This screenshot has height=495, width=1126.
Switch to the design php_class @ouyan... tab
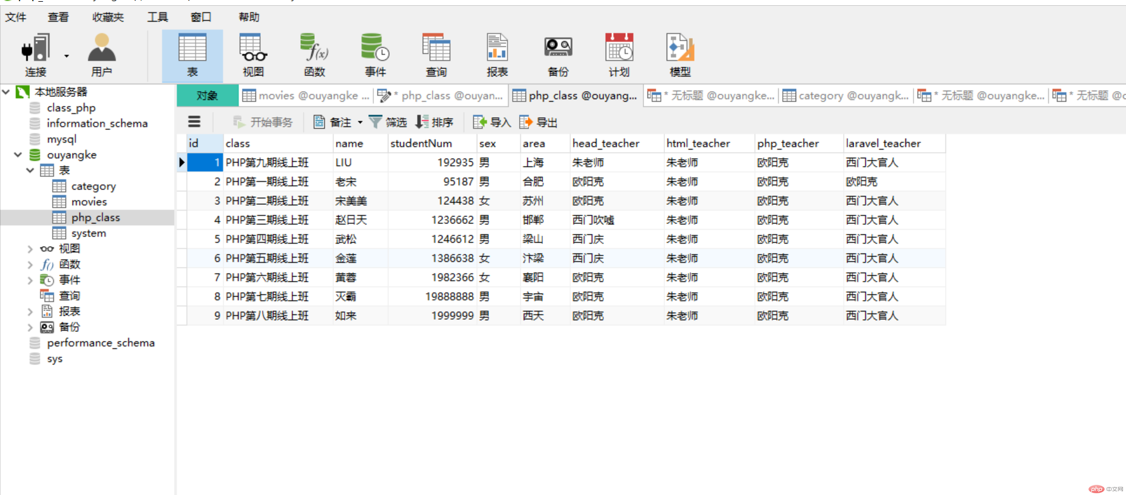click(440, 95)
